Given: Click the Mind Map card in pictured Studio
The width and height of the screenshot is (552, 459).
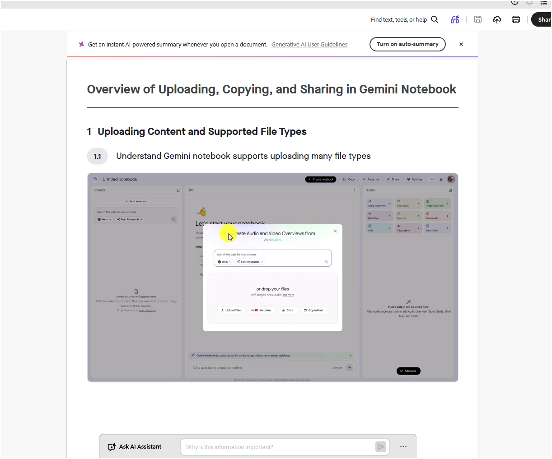Looking at the screenshot, I should [x=379, y=216].
